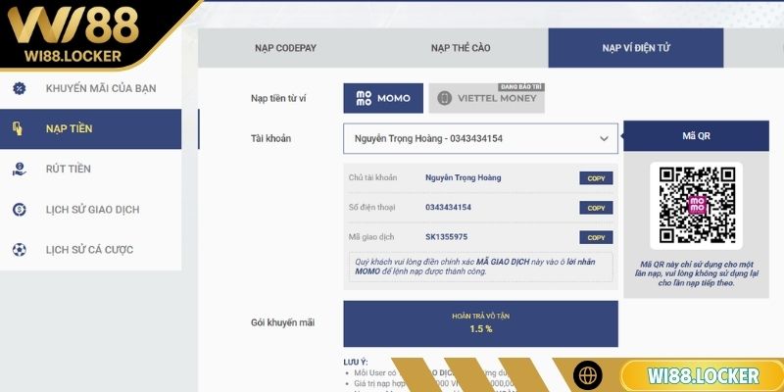Screen dimensions: 784x392
Task: Click the WI88.LOCKER gold banner button
Action: (702, 375)
